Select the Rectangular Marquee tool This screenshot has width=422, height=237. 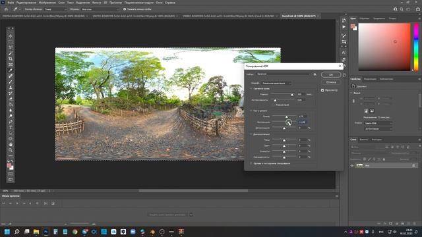click(11, 41)
